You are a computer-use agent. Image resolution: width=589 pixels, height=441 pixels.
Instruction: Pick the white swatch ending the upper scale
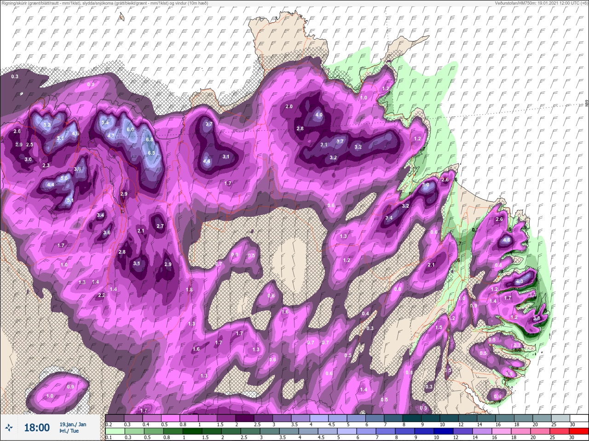point(580,418)
